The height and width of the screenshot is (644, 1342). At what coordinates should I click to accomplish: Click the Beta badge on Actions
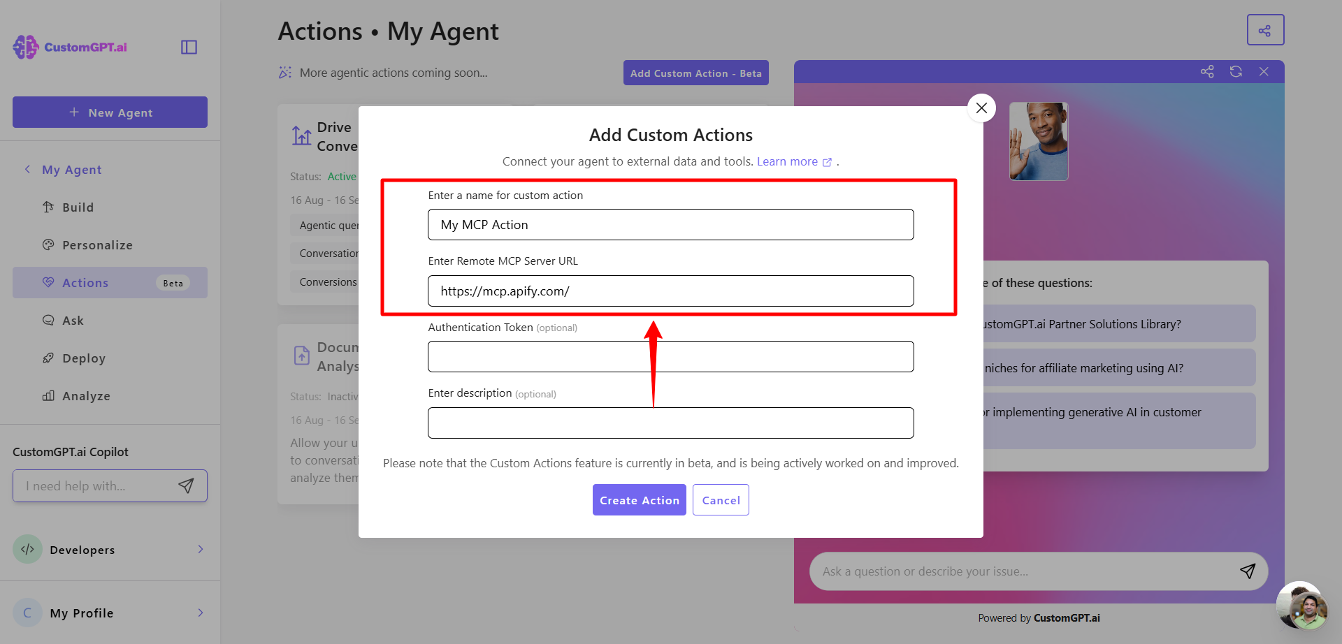173,283
